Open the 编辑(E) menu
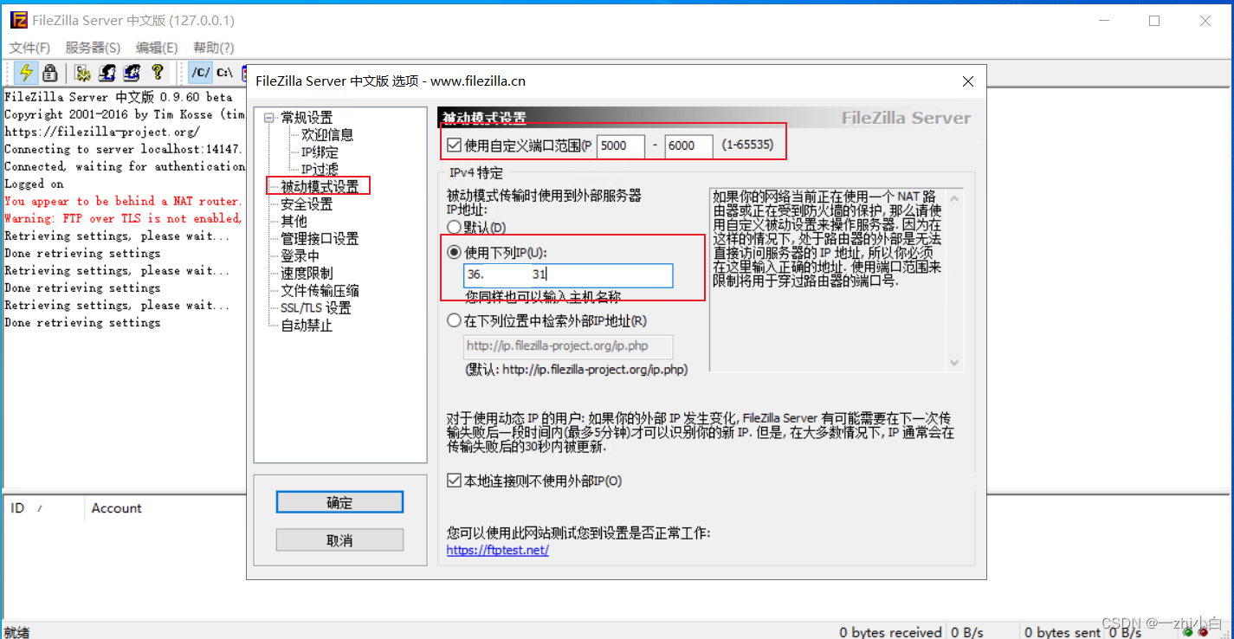The width and height of the screenshot is (1234, 639). [x=157, y=48]
